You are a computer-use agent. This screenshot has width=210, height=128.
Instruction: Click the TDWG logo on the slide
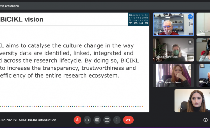coord(138,19)
